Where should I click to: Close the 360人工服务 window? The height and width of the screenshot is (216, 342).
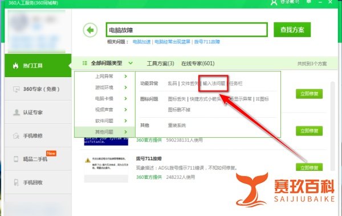[x=330, y=2]
